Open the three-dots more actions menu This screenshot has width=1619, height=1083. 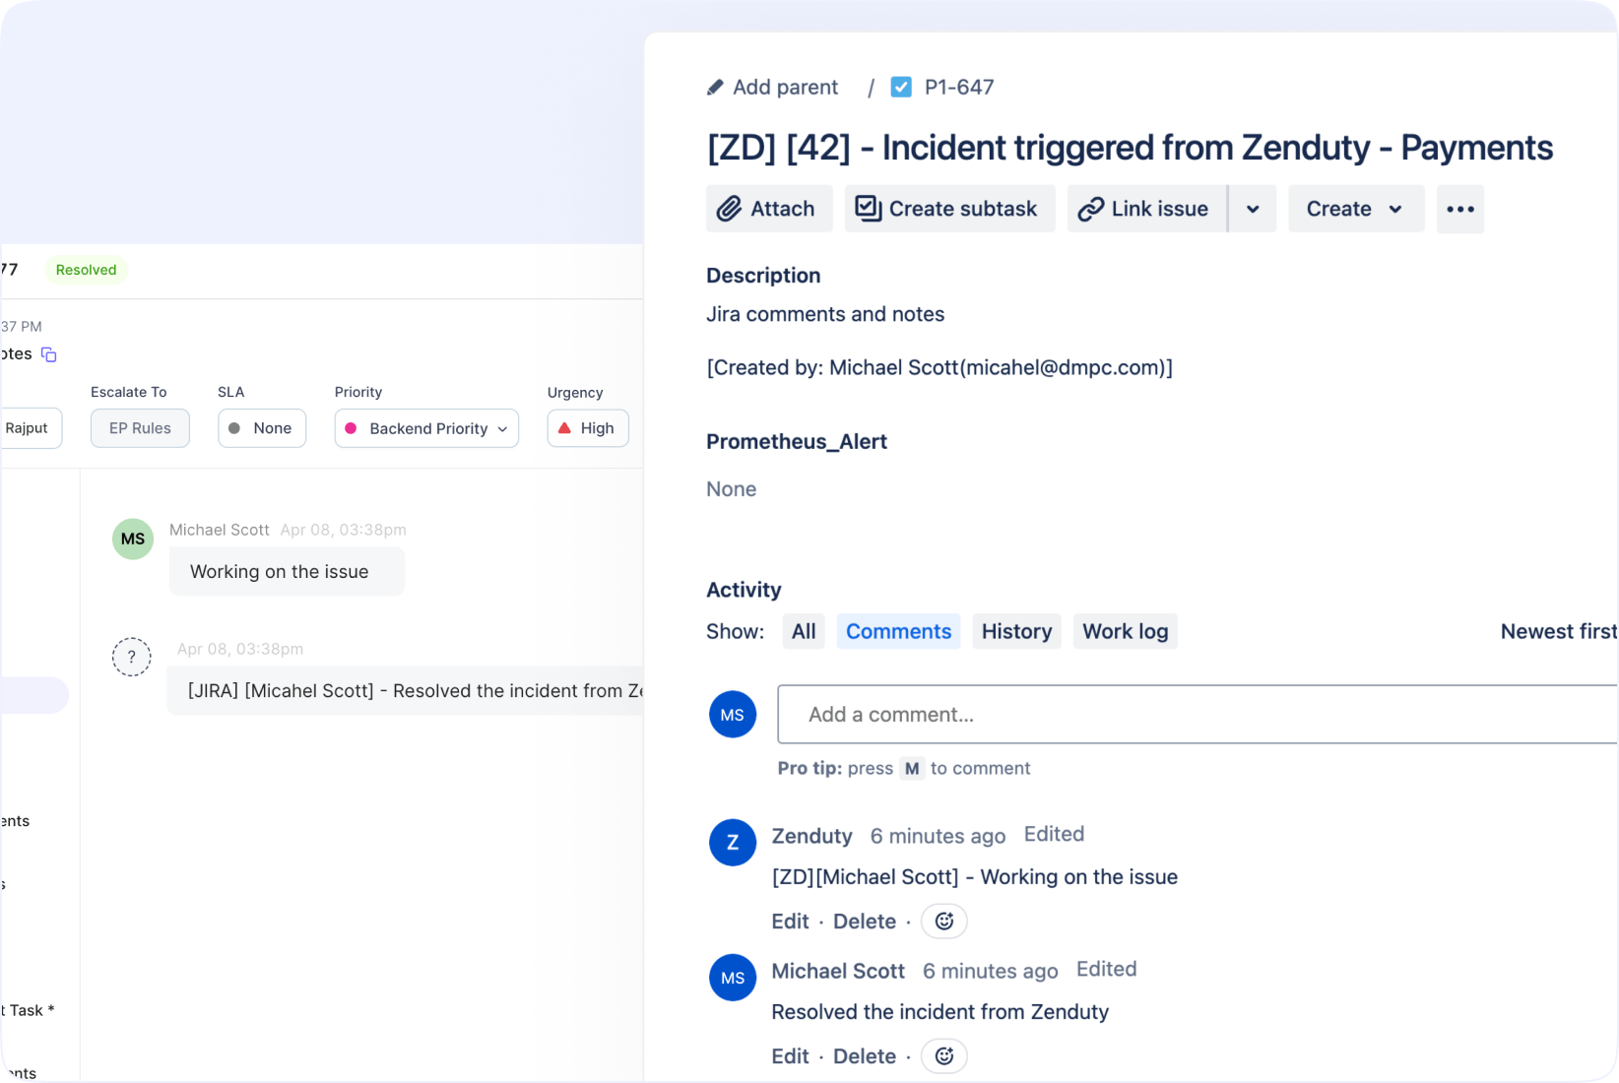pos(1459,209)
